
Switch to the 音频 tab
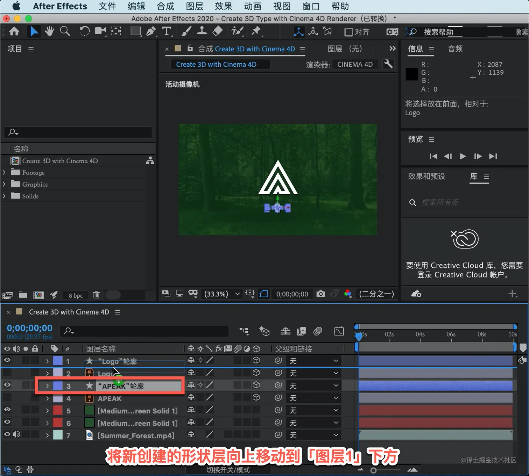455,49
